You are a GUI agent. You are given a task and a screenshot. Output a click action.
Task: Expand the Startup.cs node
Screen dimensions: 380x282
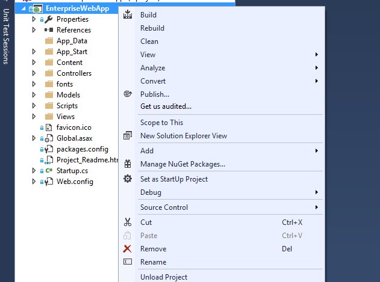pyautogui.click(x=34, y=171)
